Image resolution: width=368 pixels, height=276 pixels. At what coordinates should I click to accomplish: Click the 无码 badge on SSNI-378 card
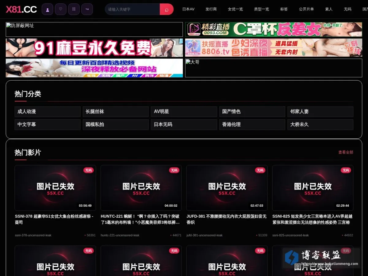(x=88, y=170)
